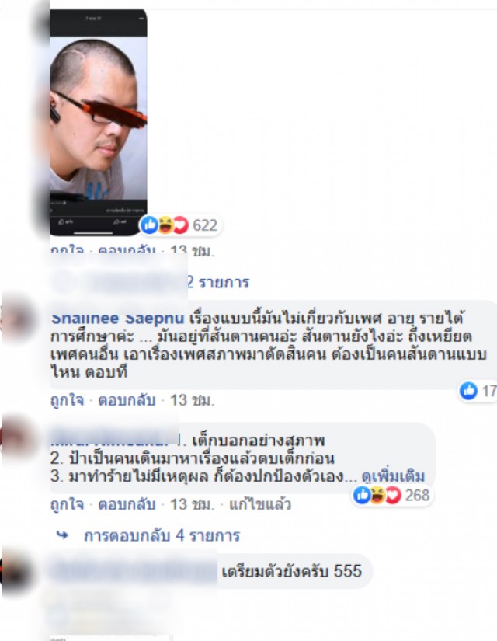
Task: Click ถูกใจ under the numbered list comment
Action: tap(67, 504)
